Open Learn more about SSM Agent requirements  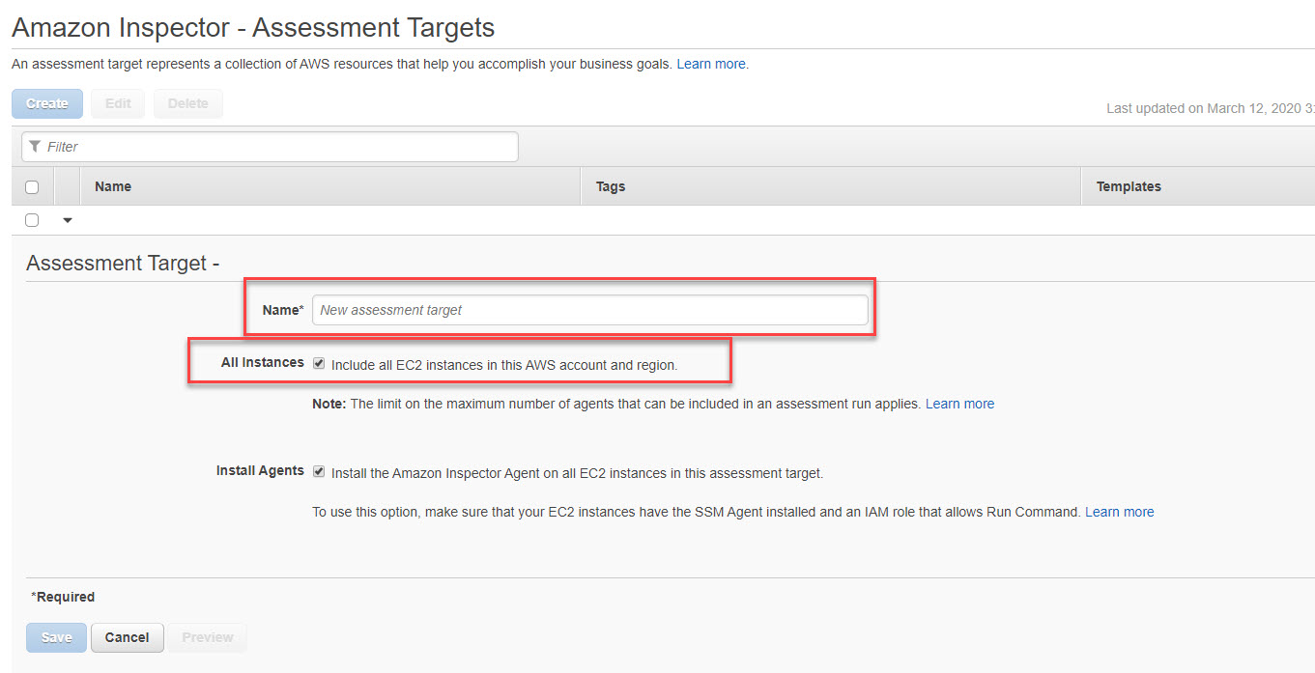[x=1119, y=512]
